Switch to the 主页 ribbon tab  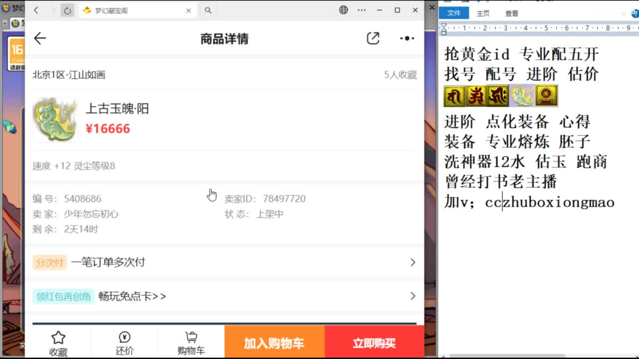[483, 13]
